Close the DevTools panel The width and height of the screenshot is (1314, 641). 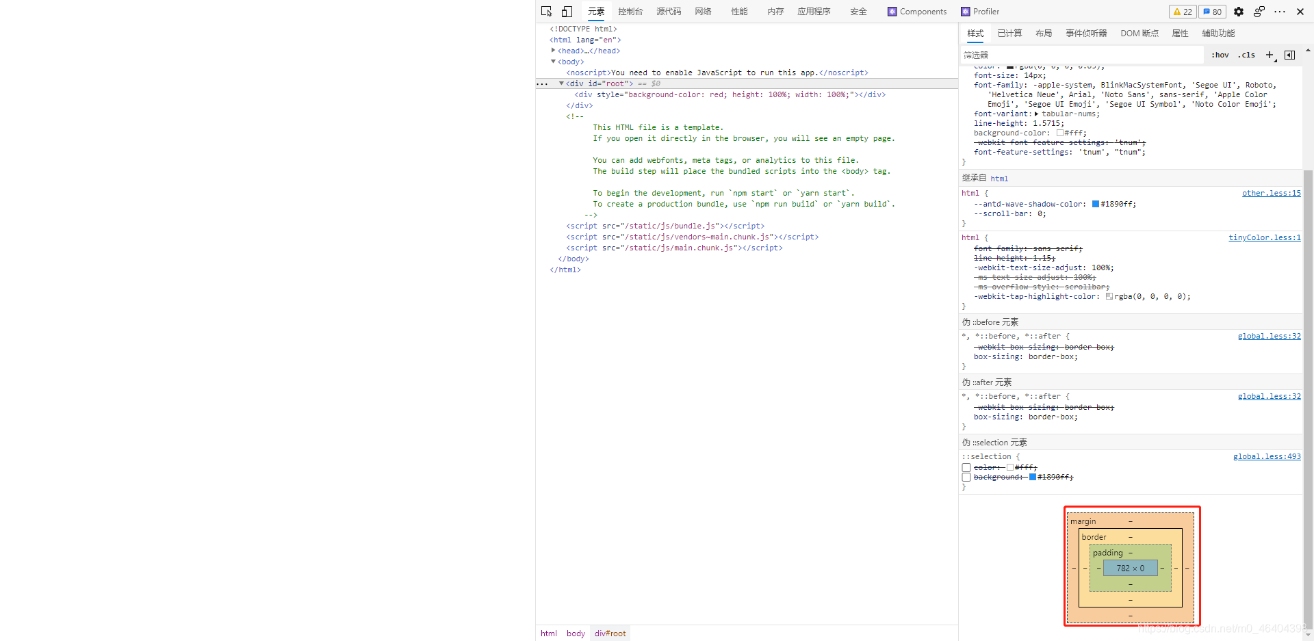[1300, 12]
